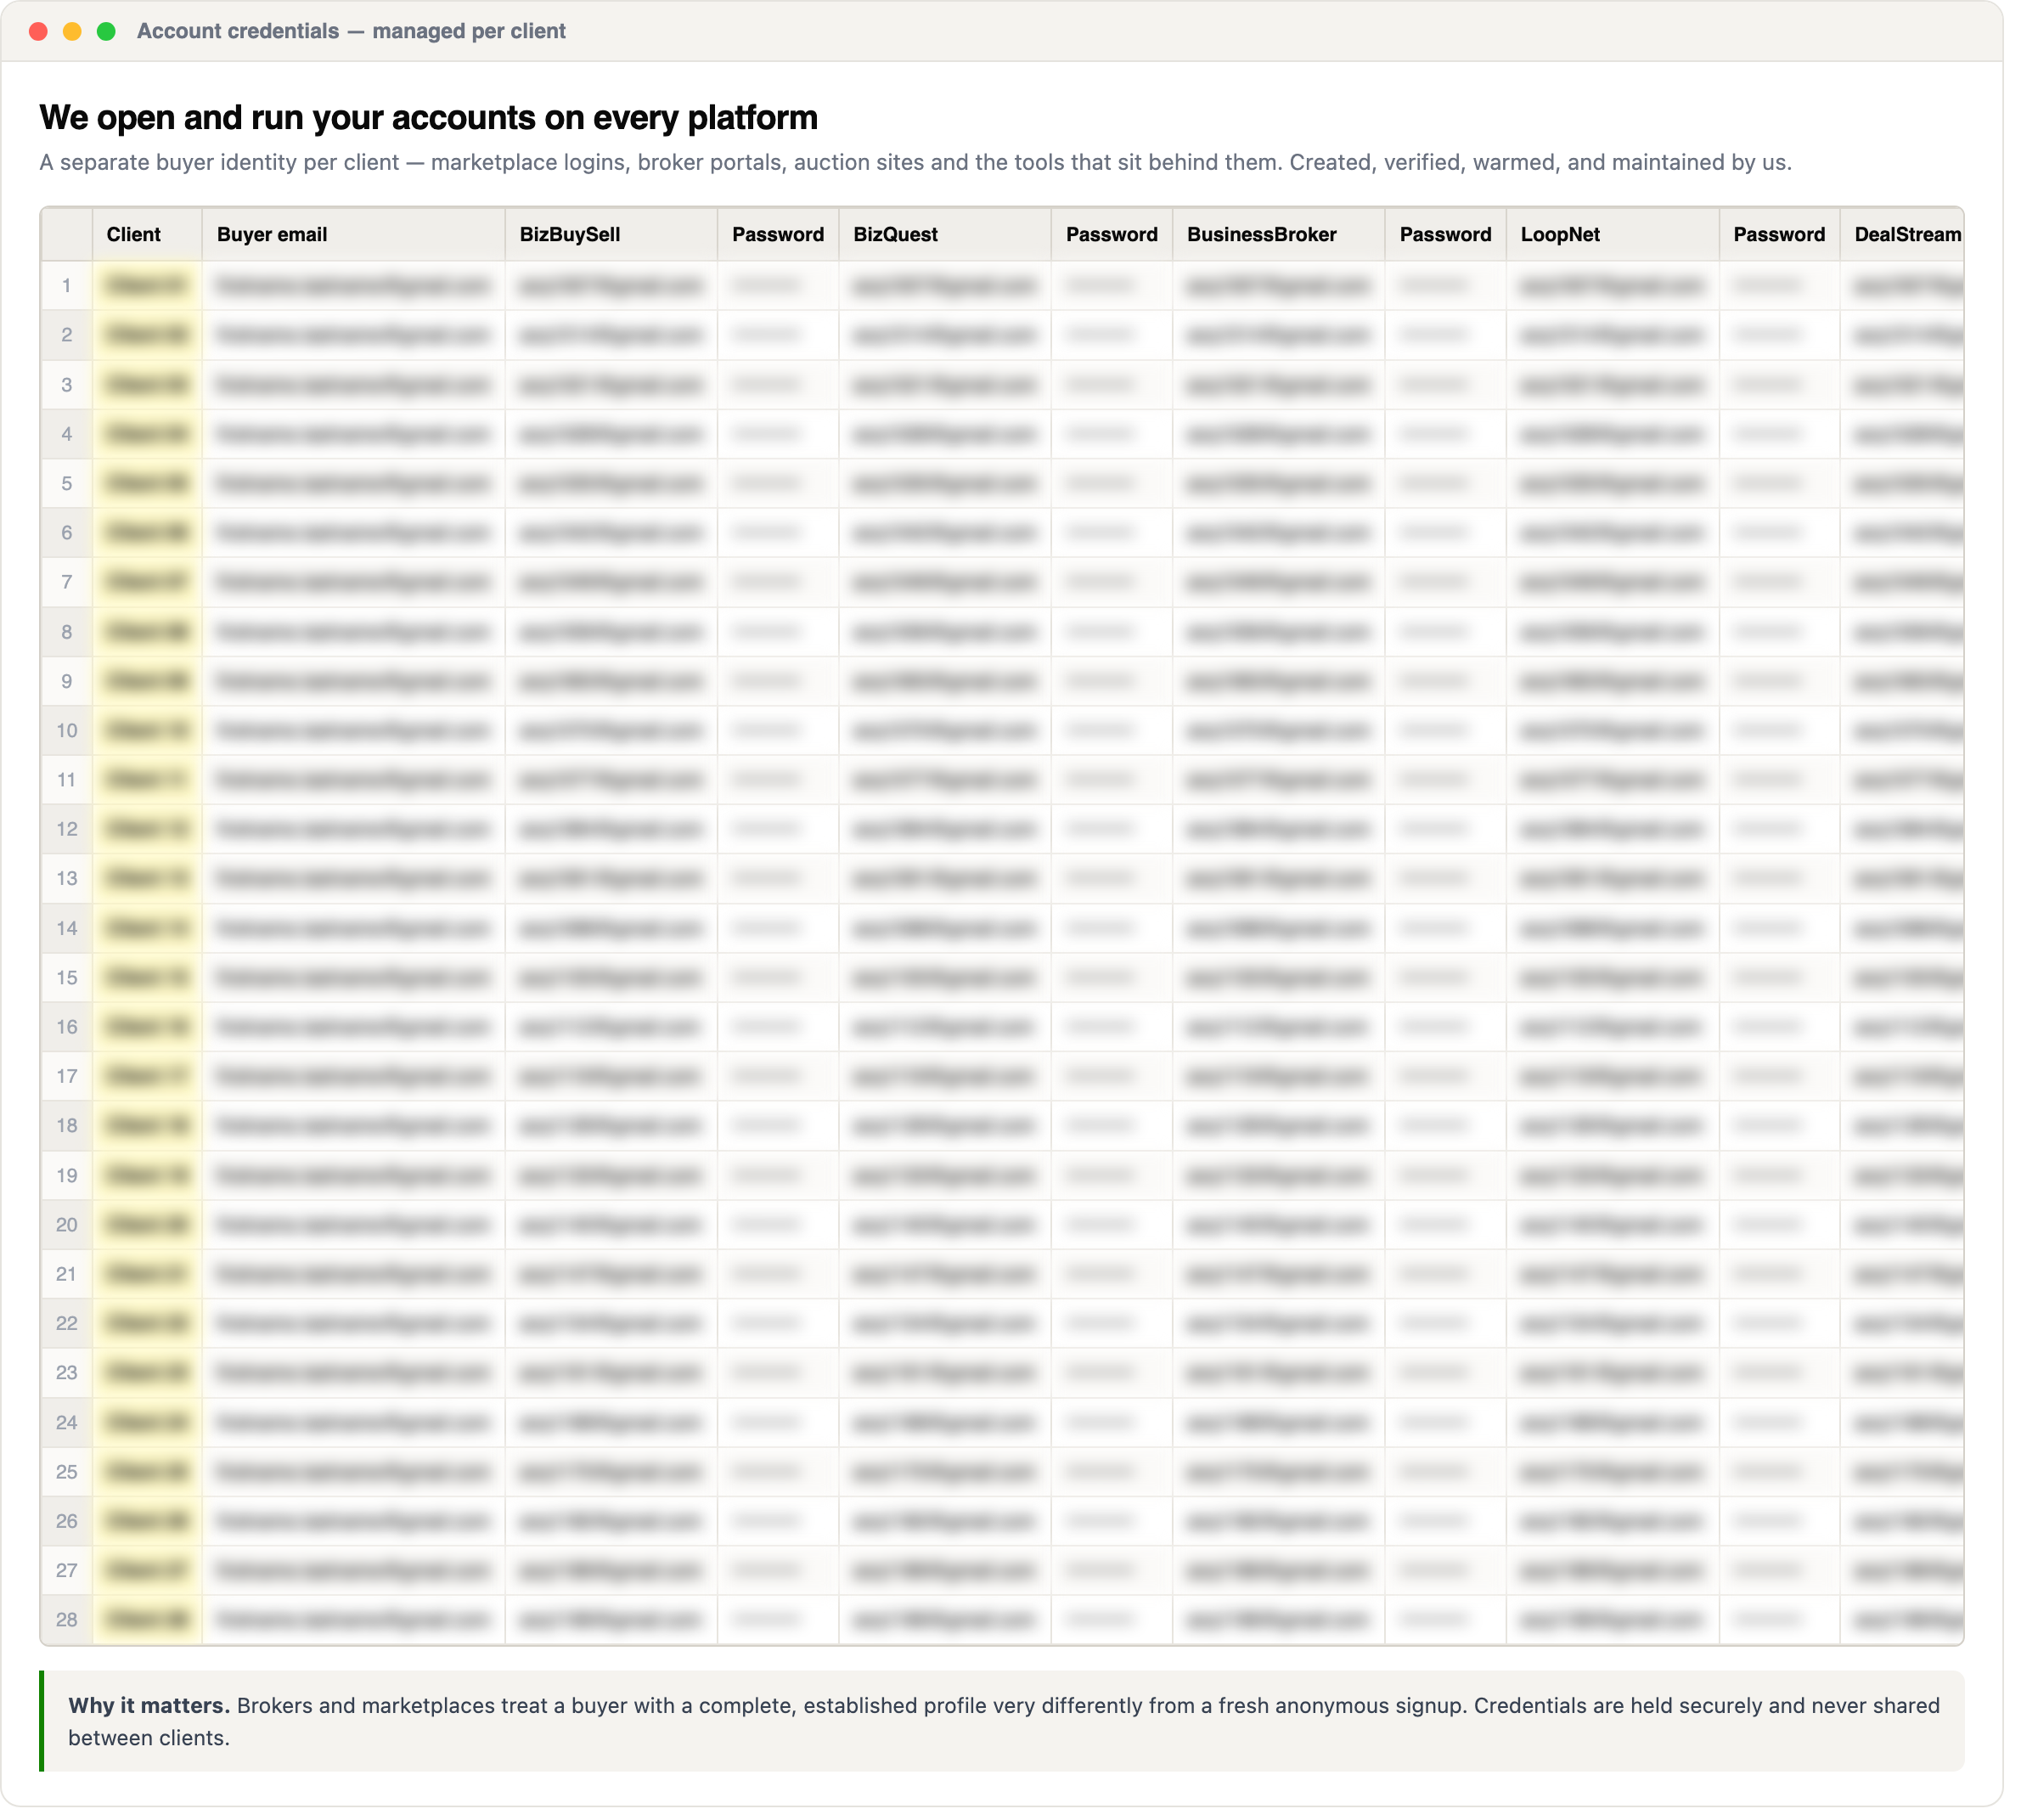Screen dimensions: 2038x1820
Task: Select the Password header right of BizBuySell
Action: 778,235
